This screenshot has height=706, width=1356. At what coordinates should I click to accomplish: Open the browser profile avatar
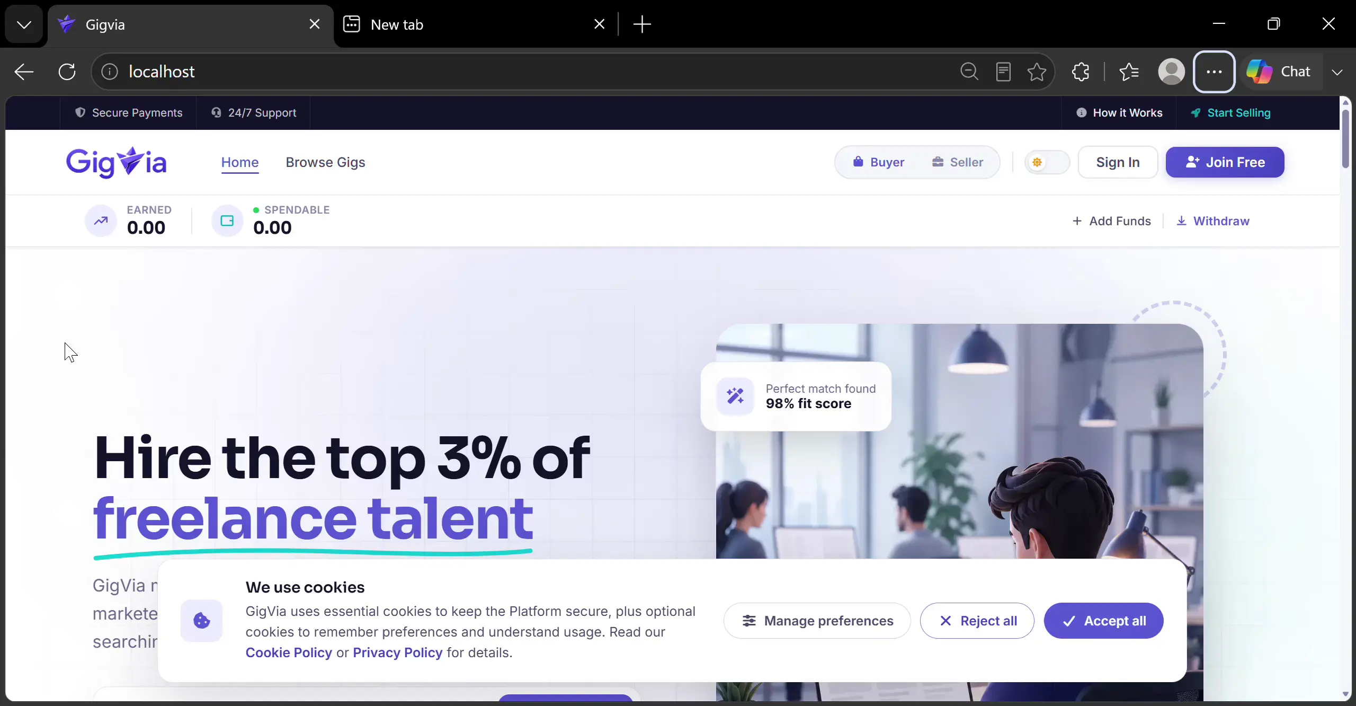pos(1172,72)
